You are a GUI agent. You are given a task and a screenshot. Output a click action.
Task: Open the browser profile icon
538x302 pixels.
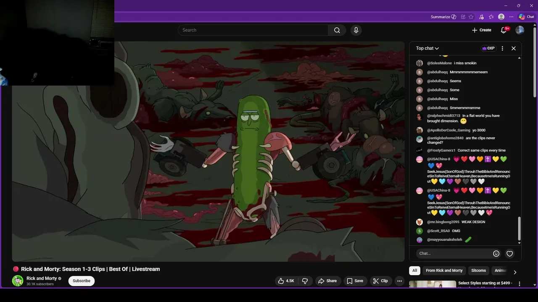click(x=501, y=17)
